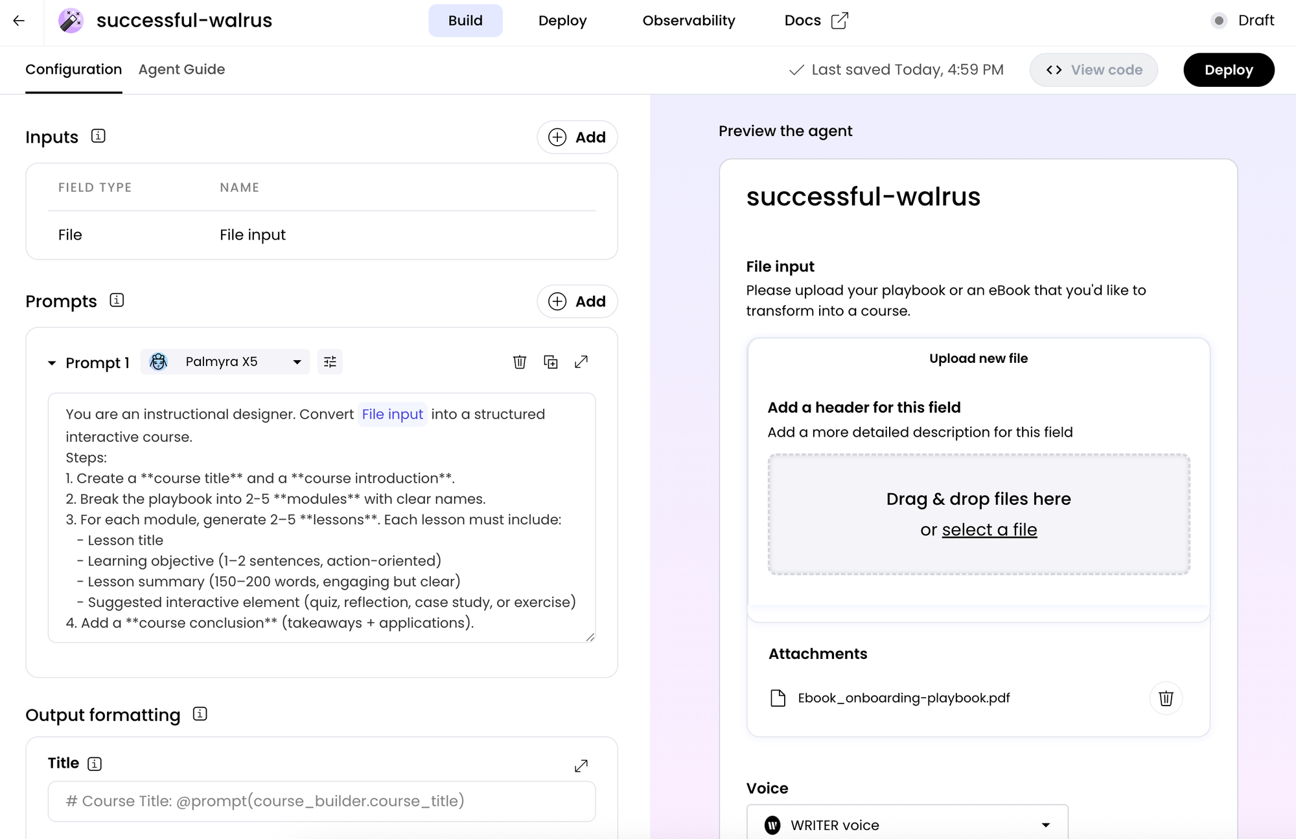
Task: Click the Title output formatting field
Action: tap(321, 801)
